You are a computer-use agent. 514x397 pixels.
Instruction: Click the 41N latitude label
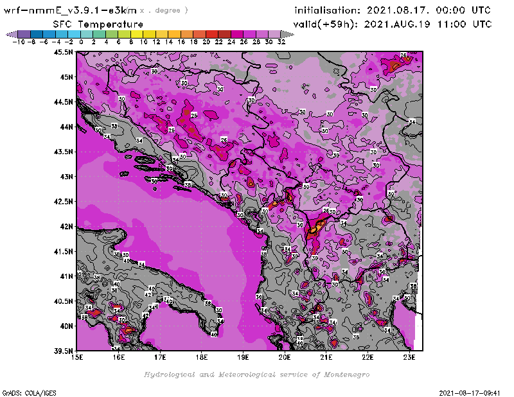pyautogui.click(x=67, y=276)
